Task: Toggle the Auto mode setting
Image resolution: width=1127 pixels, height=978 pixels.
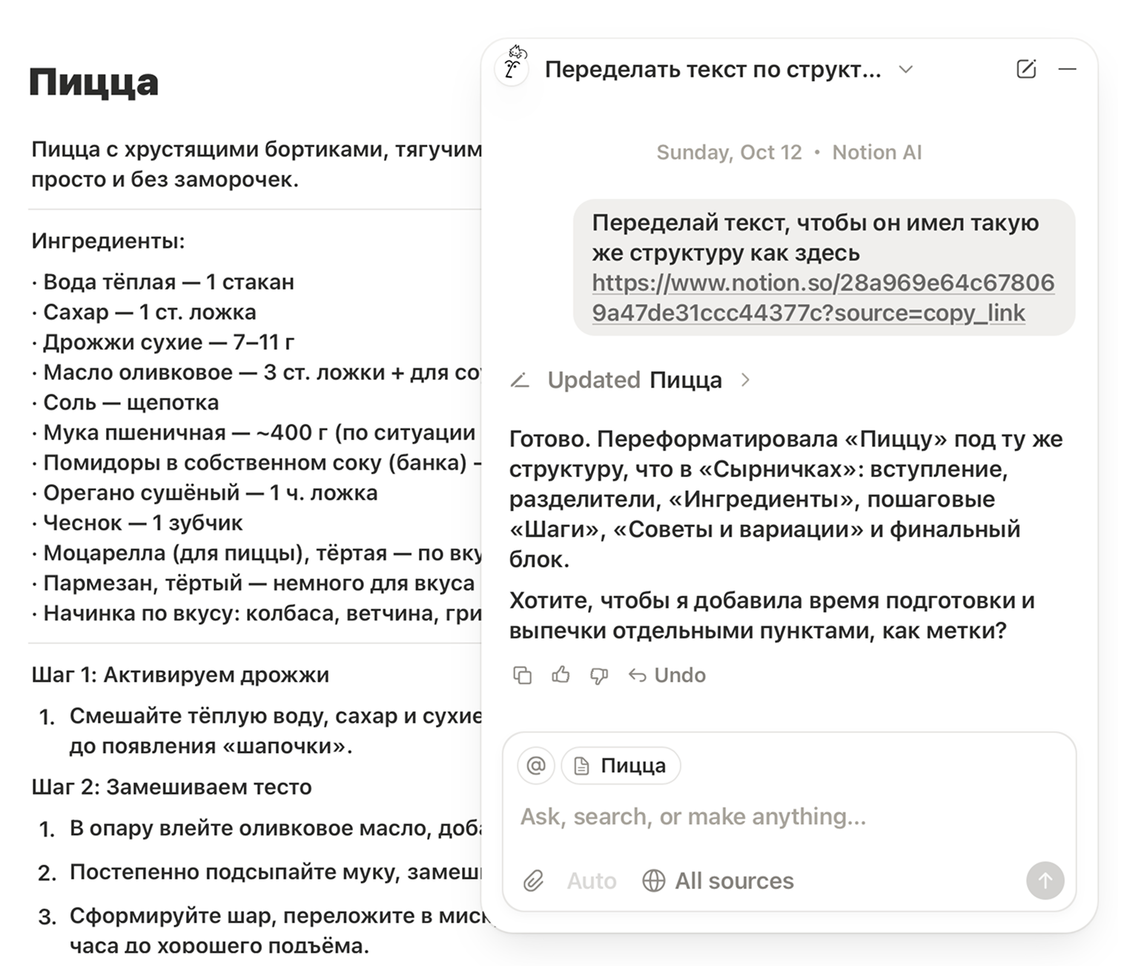Action: 591,881
